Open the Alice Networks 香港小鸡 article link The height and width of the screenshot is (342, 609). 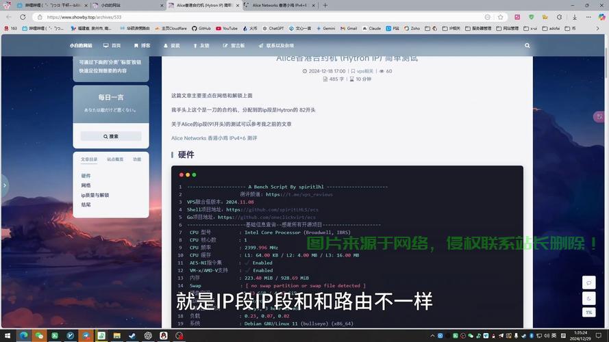coord(214,138)
